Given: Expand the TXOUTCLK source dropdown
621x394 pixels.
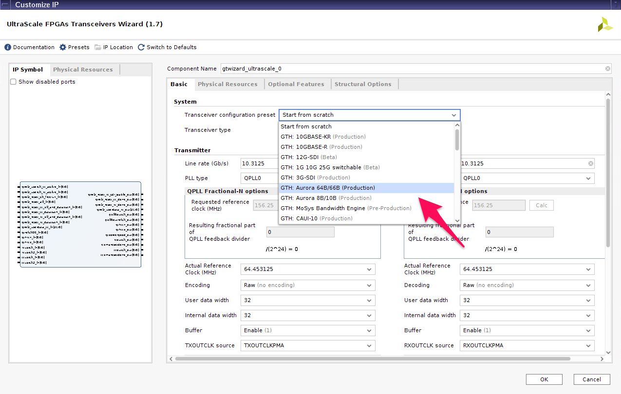Looking at the screenshot, I should tap(308, 345).
